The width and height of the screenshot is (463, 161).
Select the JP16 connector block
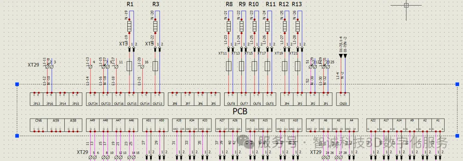[50, 99]
